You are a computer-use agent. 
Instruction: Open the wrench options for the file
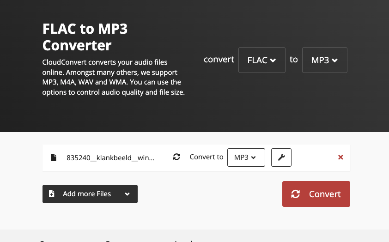pyautogui.click(x=281, y=157)
